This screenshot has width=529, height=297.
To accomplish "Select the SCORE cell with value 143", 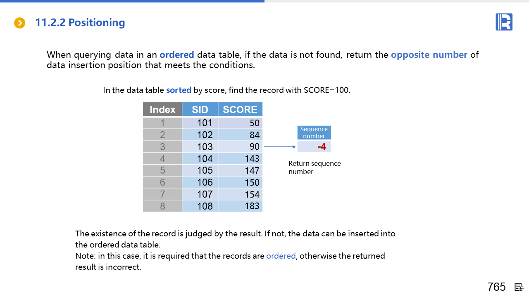I will (x=240, y=158).
